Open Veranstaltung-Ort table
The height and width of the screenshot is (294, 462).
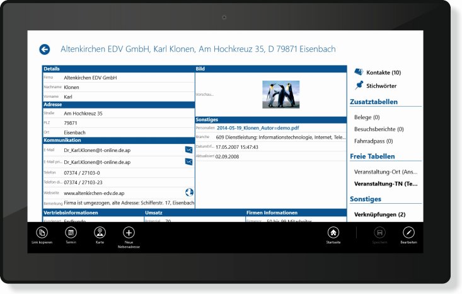[386, 172]
